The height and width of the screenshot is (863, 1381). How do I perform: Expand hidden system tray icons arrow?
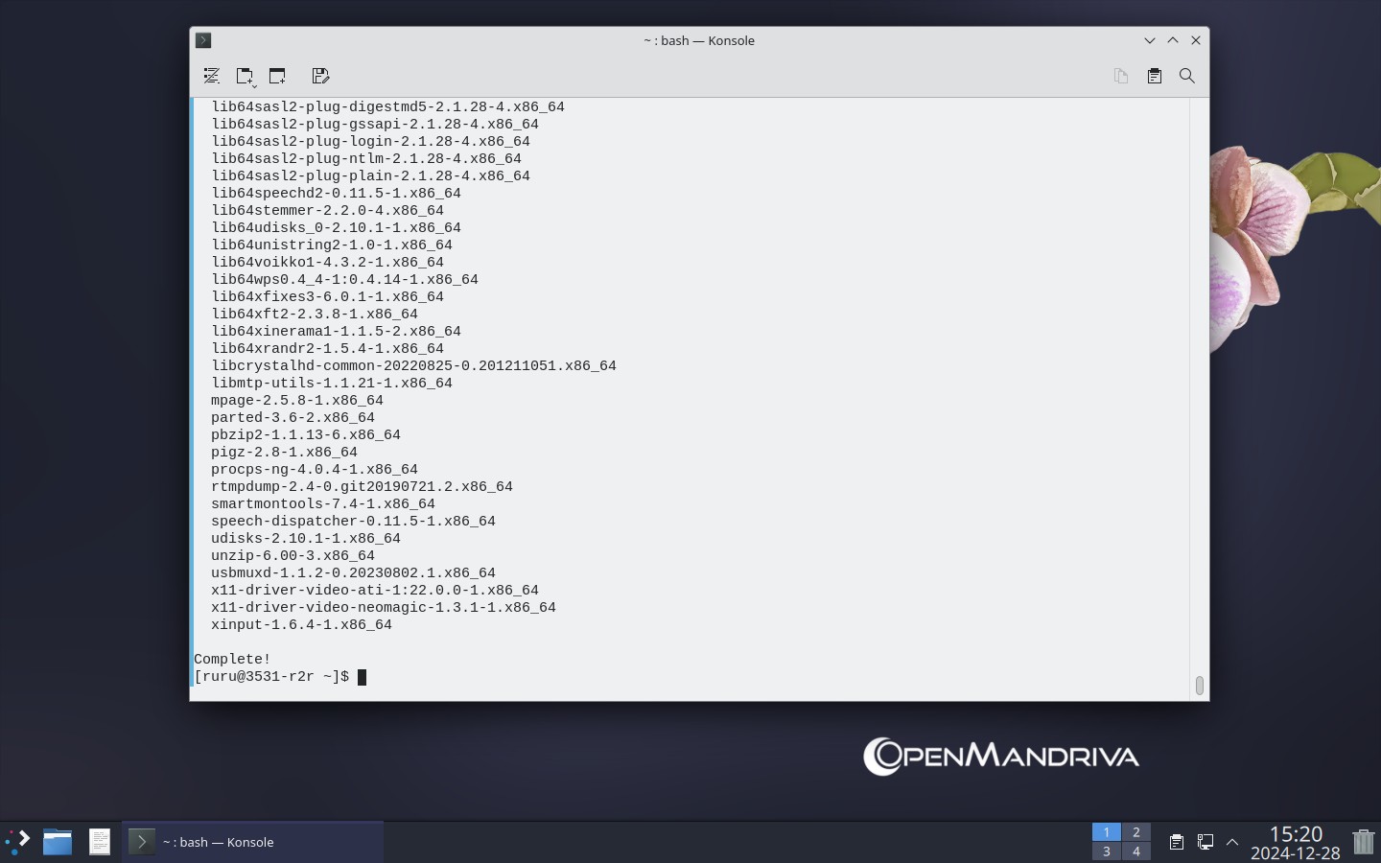point(1232,842)
